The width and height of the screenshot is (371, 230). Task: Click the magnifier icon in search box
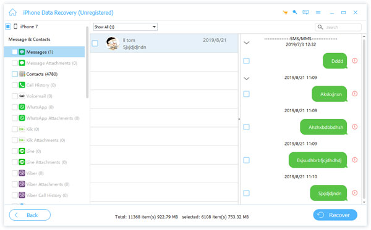(320, 27)
